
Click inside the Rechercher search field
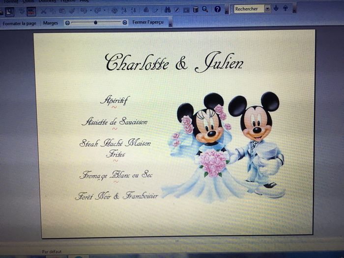248,9
